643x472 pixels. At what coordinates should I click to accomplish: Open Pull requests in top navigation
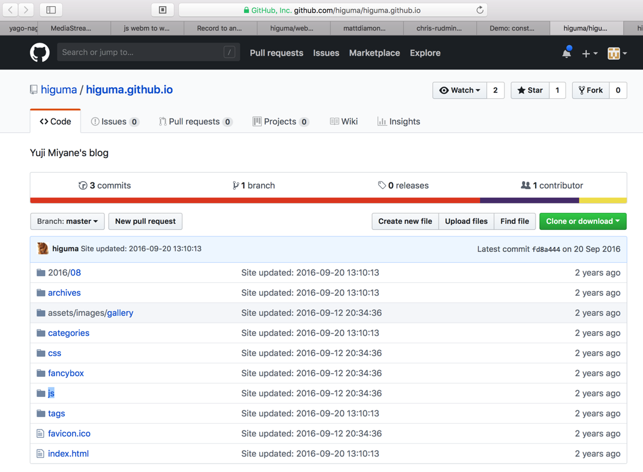(x=276, y=53)
